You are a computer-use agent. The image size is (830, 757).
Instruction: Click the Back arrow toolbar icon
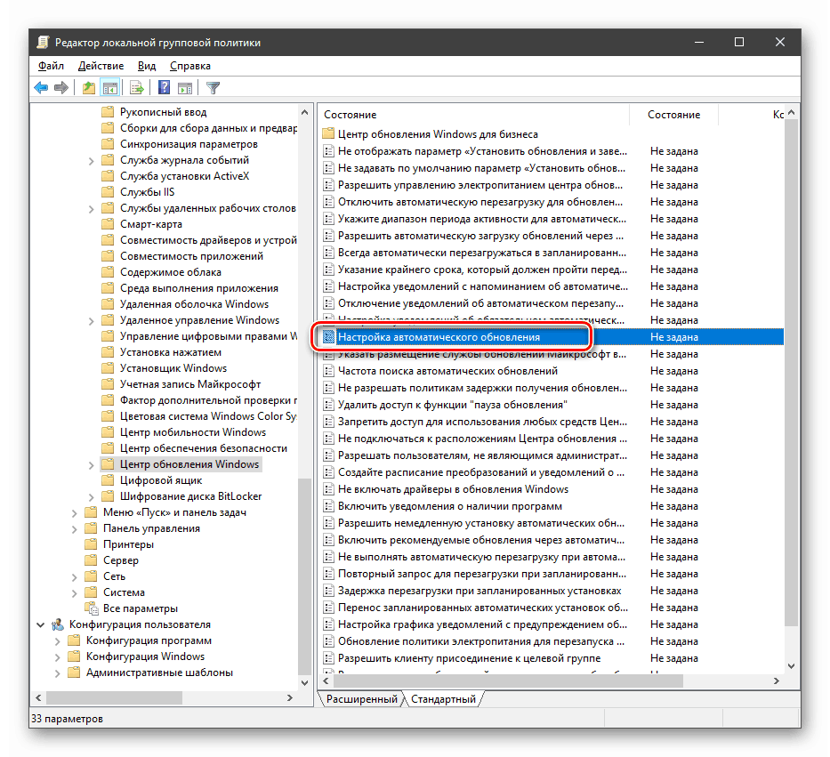click(41, 87)
